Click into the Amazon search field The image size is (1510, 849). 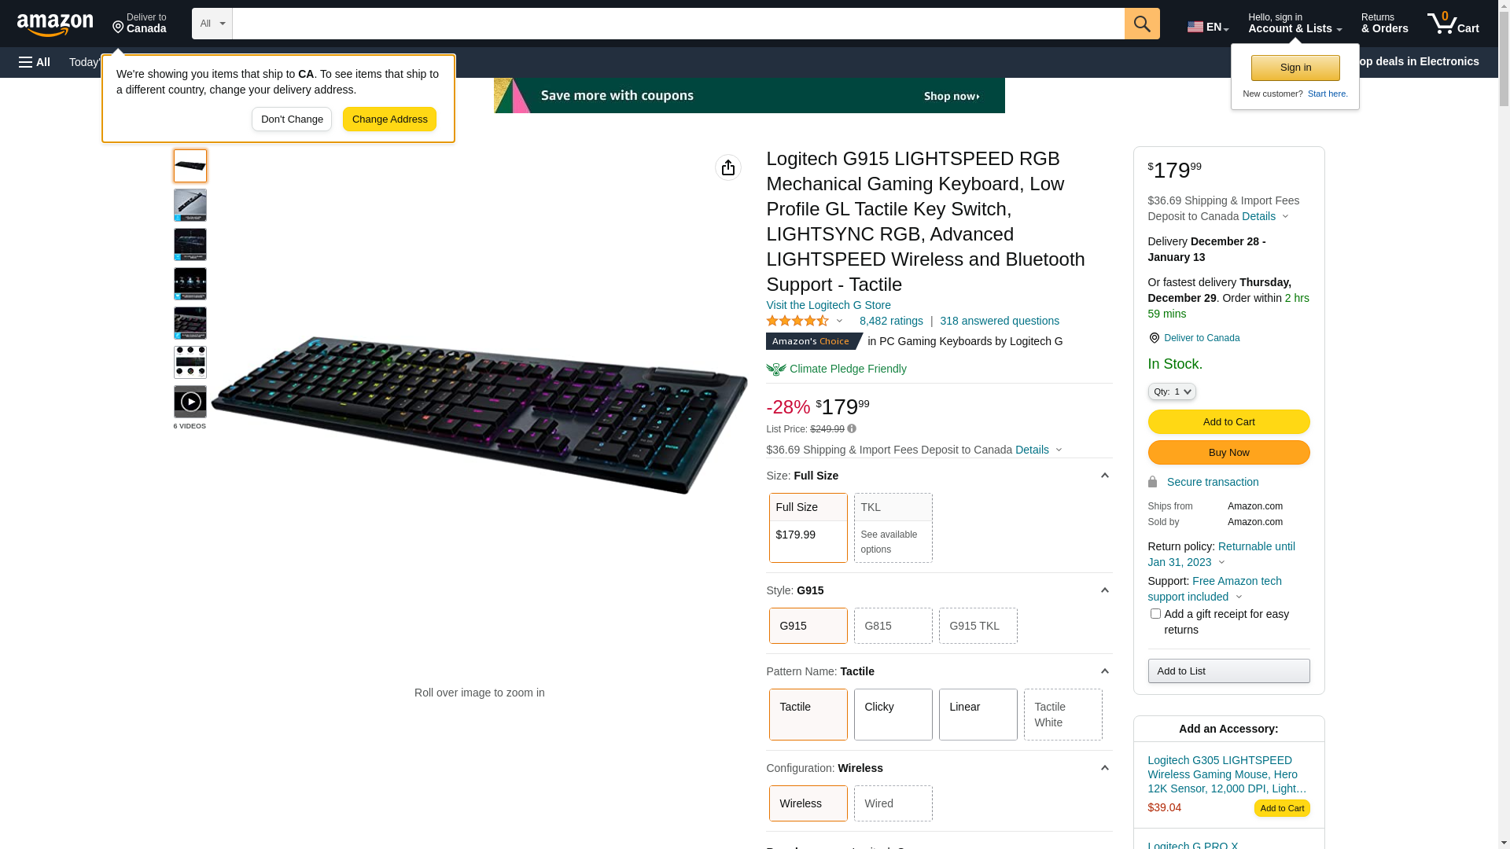678,24
